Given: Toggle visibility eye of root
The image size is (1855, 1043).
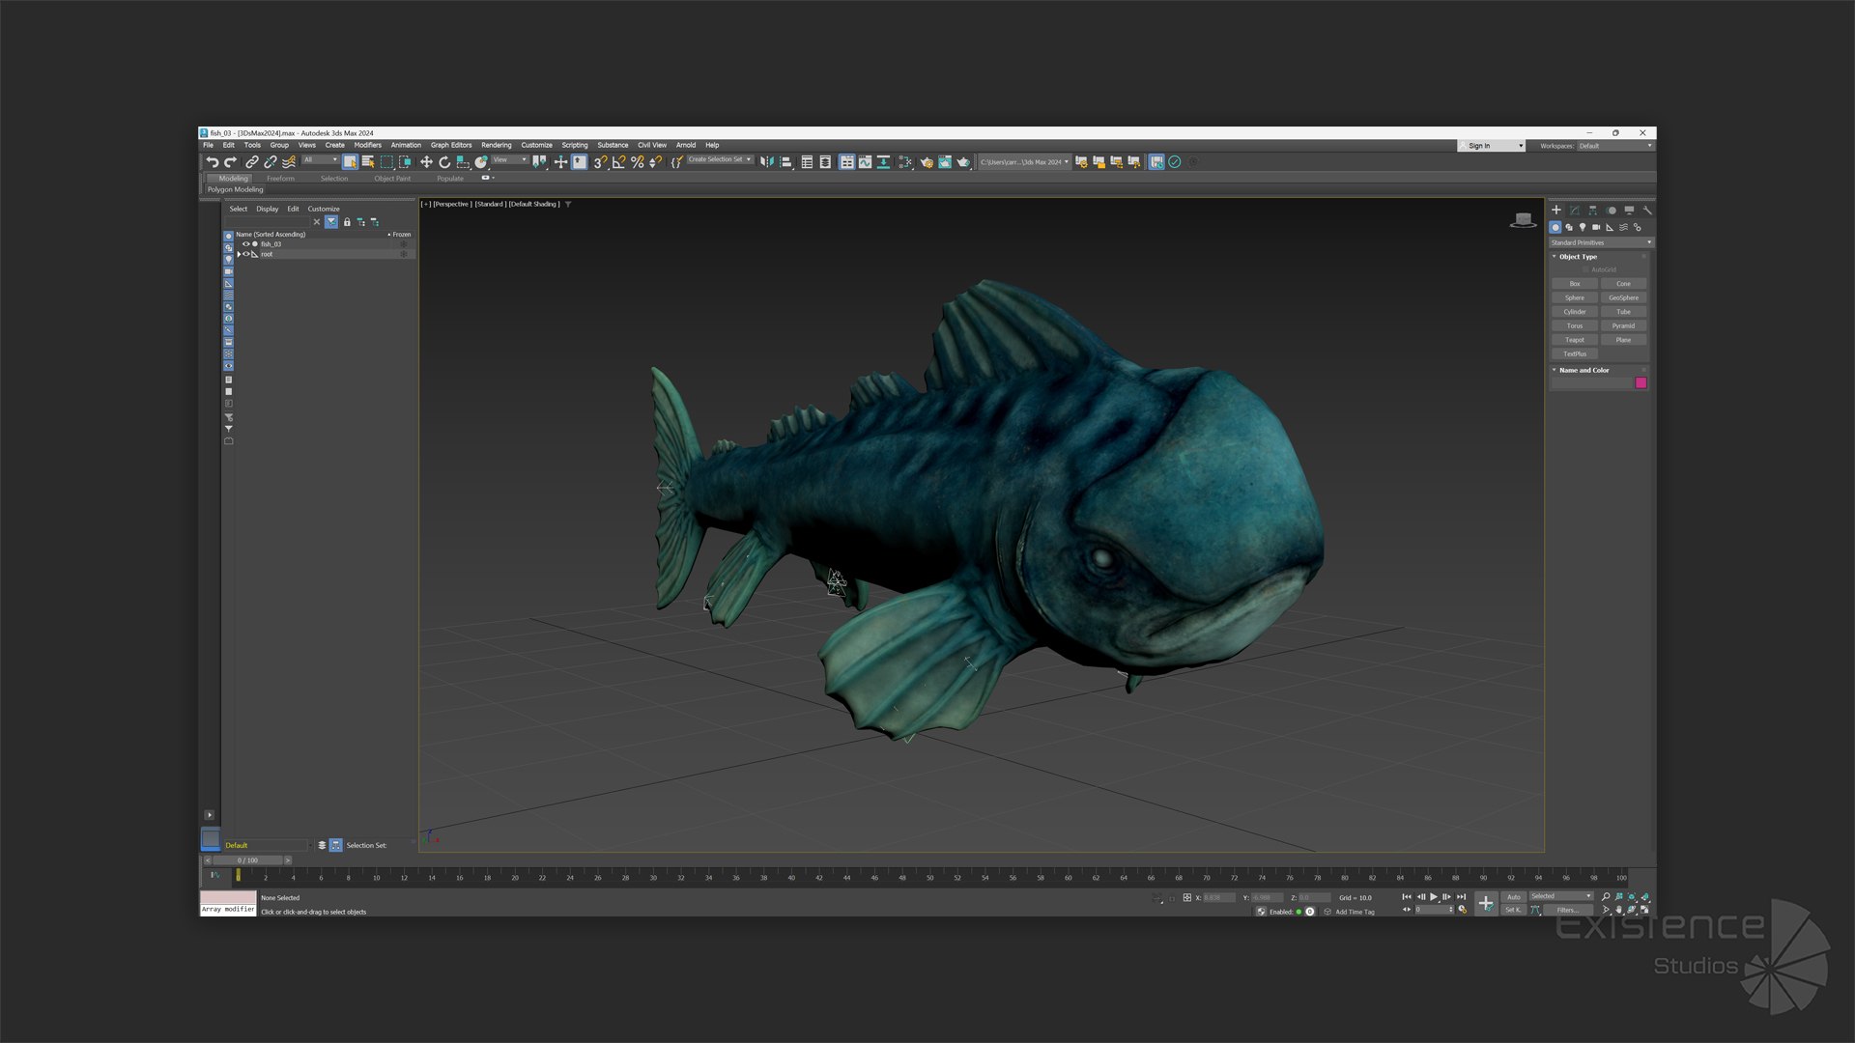Looking at the screenshot, I should (246, 254).
